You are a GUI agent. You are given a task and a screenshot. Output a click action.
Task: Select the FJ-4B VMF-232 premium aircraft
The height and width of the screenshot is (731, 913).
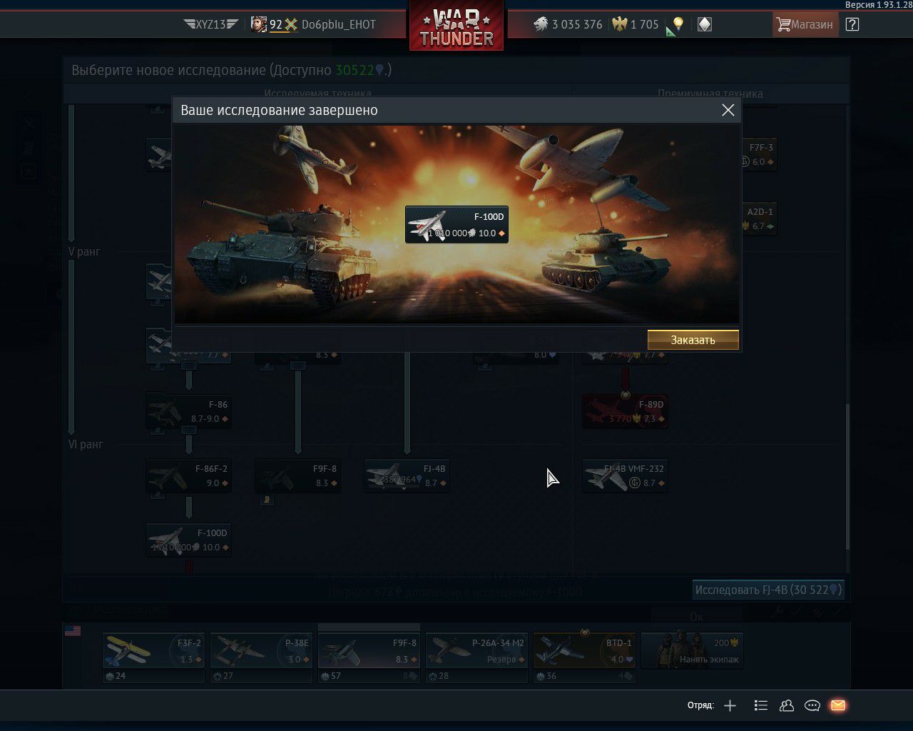click(625, 475)
